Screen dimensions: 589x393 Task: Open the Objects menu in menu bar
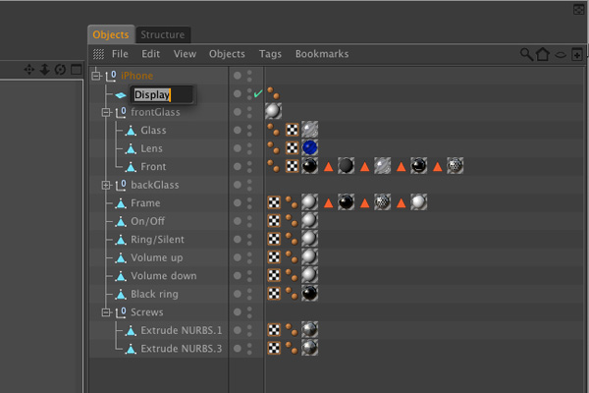[x=227, y=54]
